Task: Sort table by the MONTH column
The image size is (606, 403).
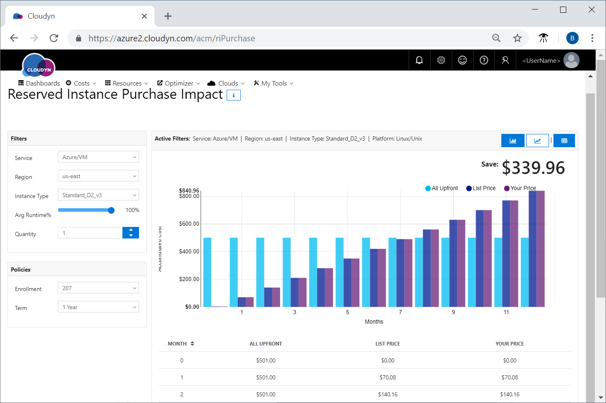Action: click(181, 344)
